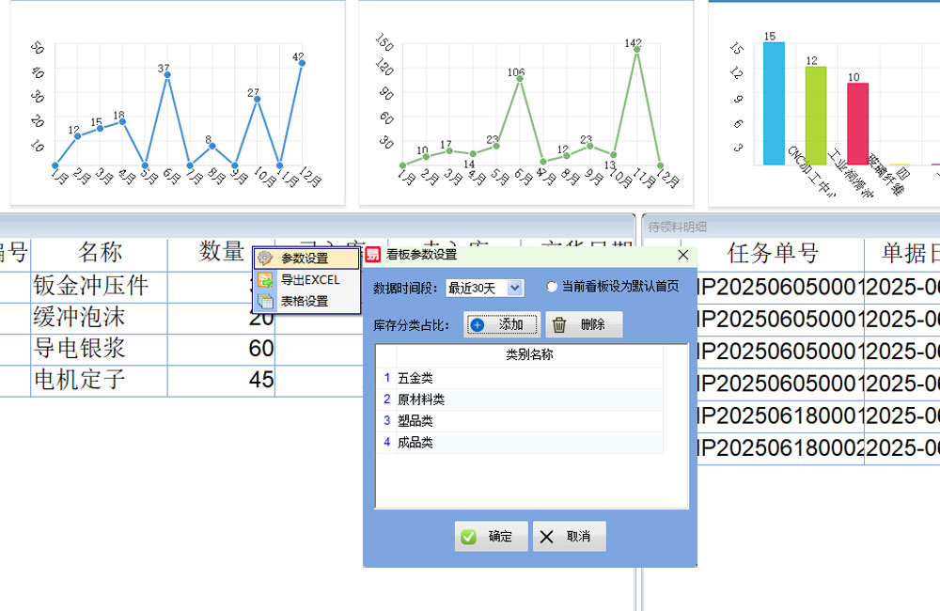Click the red 看板参数设置 dialog title icon
The width and height of the screenshot is (940, 611).
pos(374,255)
